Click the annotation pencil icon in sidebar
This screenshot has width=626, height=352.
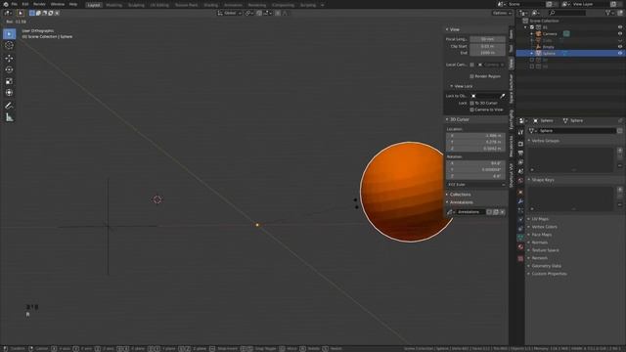(450, 212)
